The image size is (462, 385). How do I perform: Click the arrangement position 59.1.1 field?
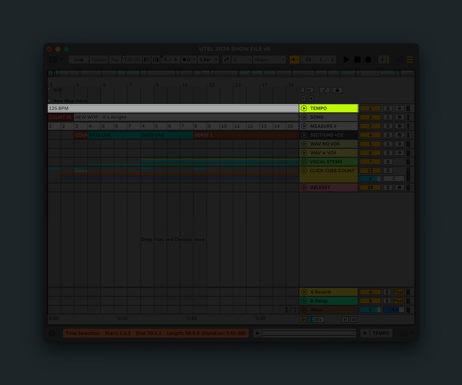pos(319,60)
